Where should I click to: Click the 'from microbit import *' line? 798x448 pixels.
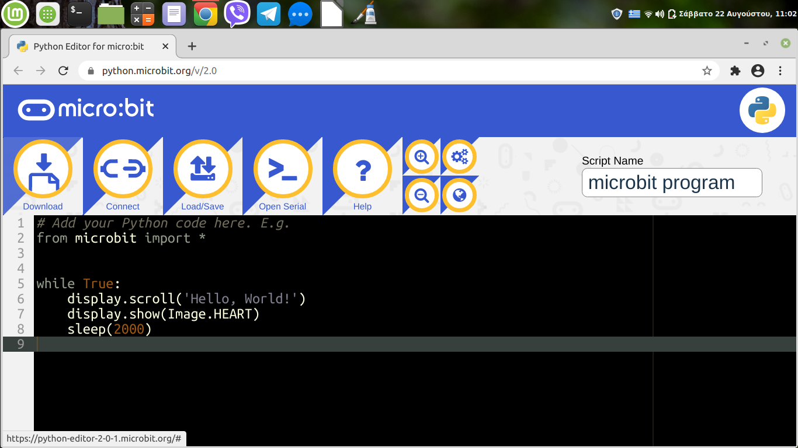[x=121, y=238]
